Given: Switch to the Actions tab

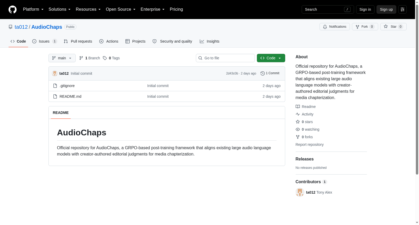Looking at the screenshot, I should (109, 41).
